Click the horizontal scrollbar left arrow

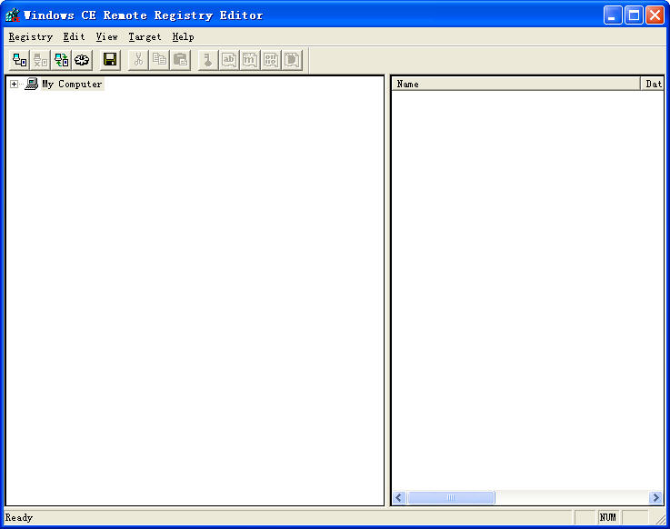tap(399, 498)
